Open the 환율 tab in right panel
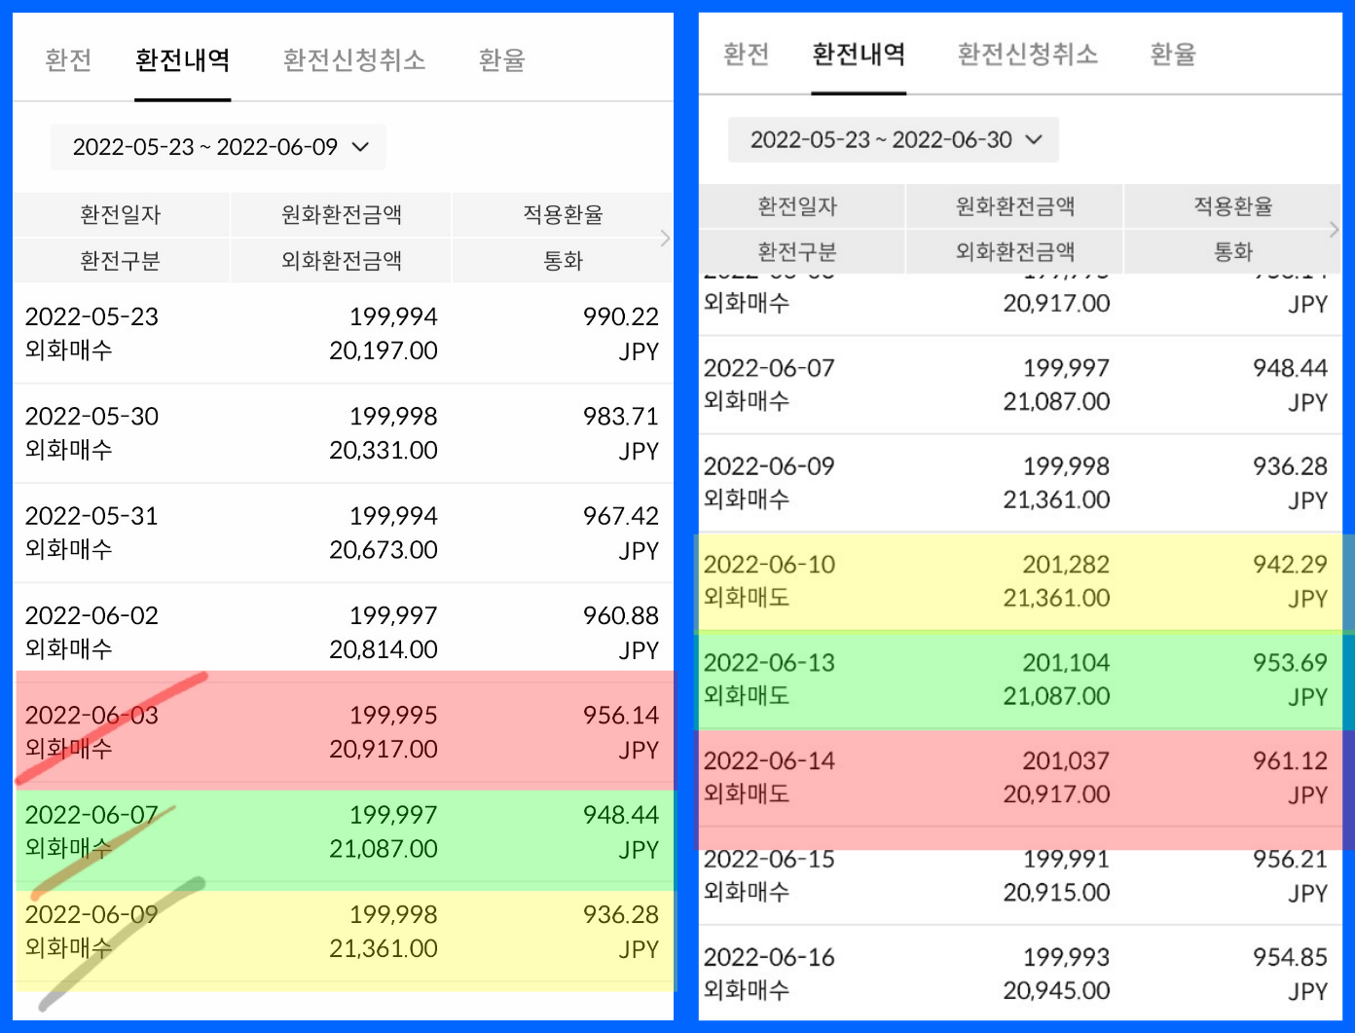 pos(1172,55)
